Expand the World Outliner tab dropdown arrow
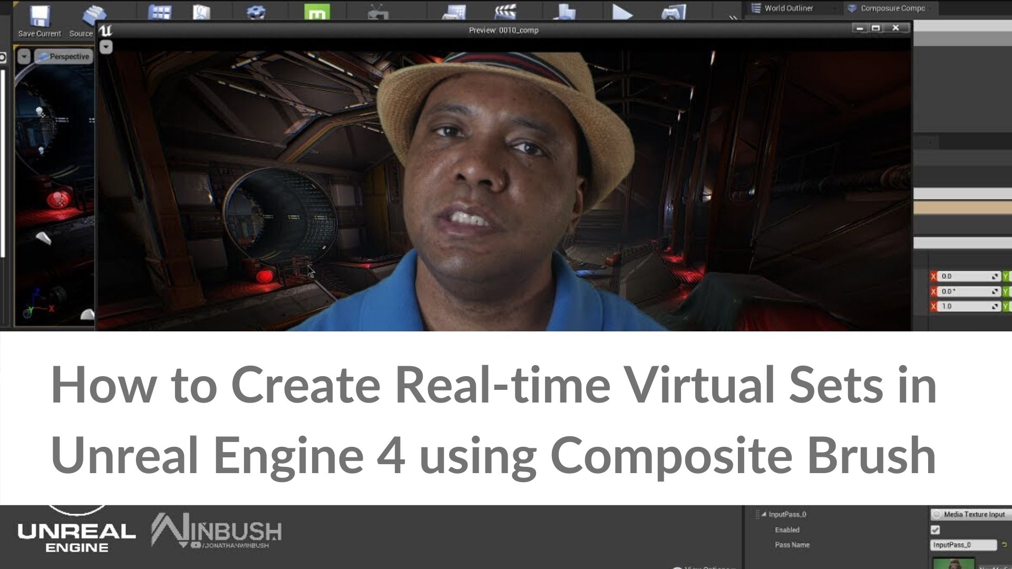Viewport: 1012px width, 569px height. (x=834, y=8)
